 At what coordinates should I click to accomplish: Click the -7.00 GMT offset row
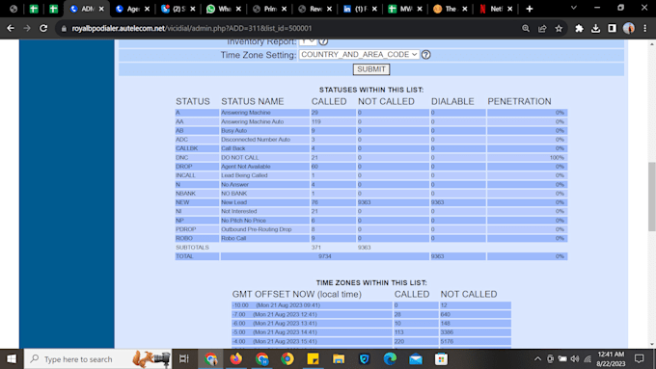pos(371,314)
